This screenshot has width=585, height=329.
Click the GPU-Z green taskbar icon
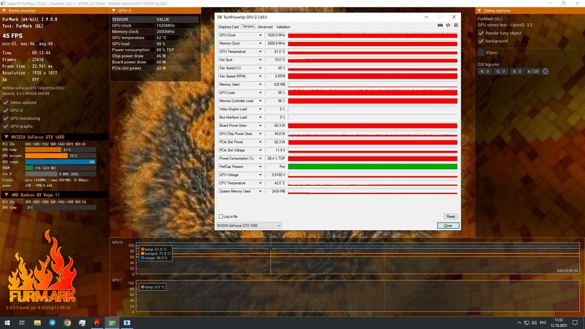(112, 323)
